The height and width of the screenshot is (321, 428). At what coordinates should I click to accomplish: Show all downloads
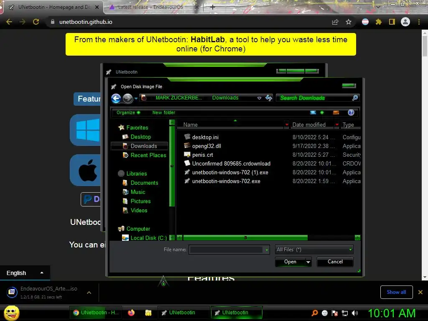pos(396,292)
